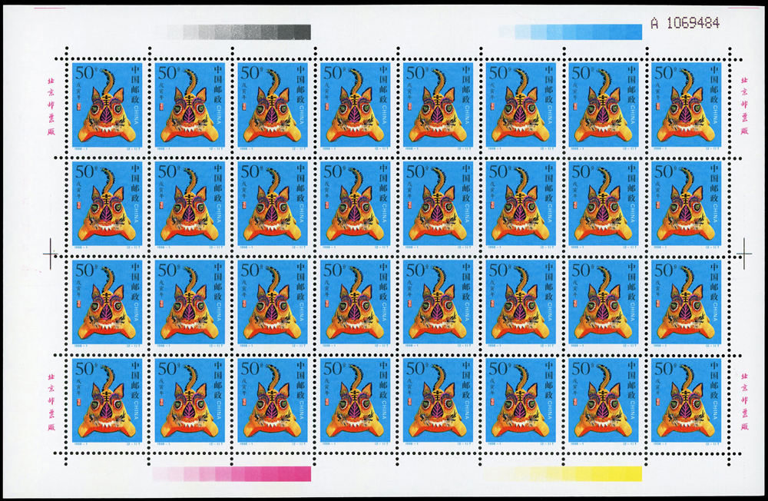Screen dimensions: 768x501
Task: Click the upper-right red Chinese printer inscription
Action: (743, 105)
